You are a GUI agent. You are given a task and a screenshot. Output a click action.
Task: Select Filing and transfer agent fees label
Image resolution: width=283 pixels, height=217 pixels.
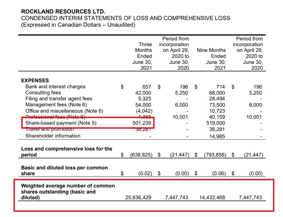coord(59,99)
